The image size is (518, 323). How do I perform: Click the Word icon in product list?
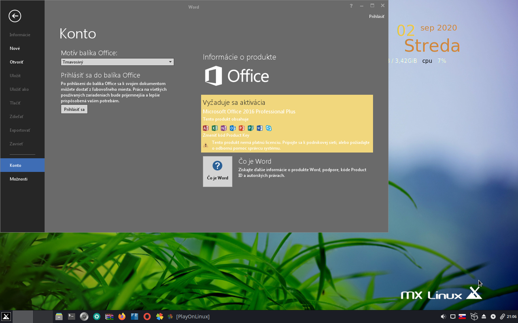pyautogui.click(x=259, y=128)
